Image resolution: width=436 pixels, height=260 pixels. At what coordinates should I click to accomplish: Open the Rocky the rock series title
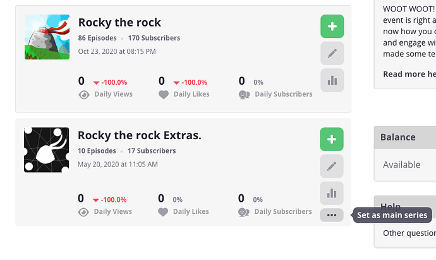pyautogui.click(x=119, y=23)
